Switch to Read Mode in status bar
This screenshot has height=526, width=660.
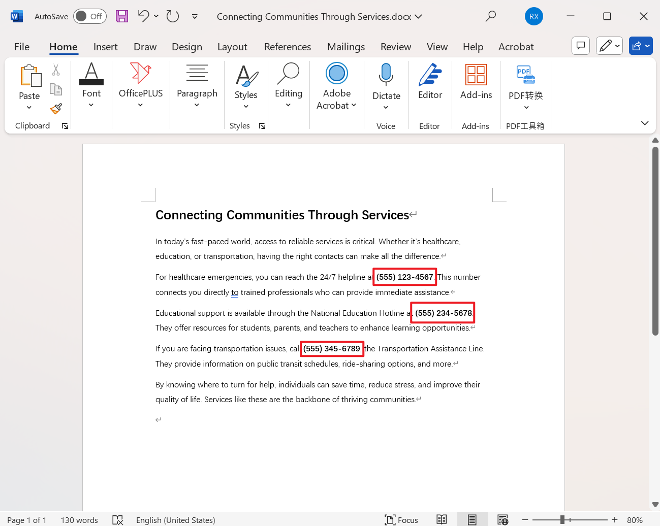(x=442, y=519)
